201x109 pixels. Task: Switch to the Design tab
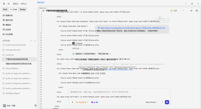coord(23,9)
